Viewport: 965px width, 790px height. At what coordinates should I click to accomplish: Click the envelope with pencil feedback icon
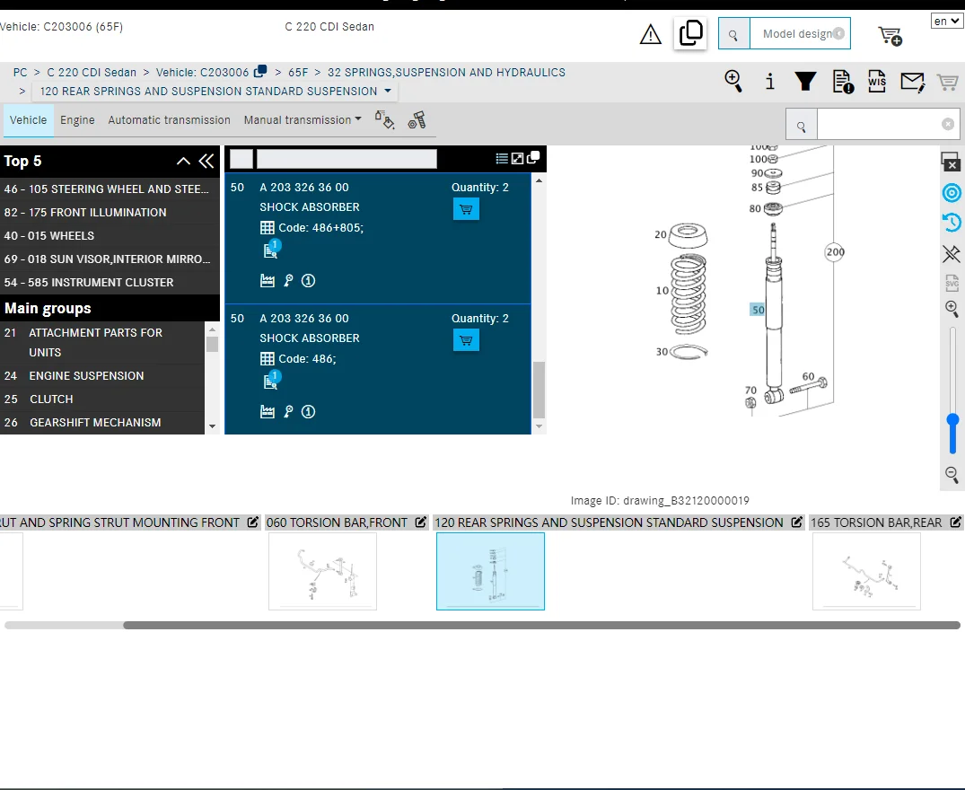pos(913,82)
